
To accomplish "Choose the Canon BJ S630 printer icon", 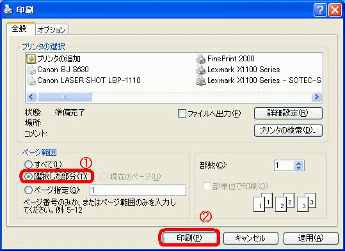I will coord(31,70).
